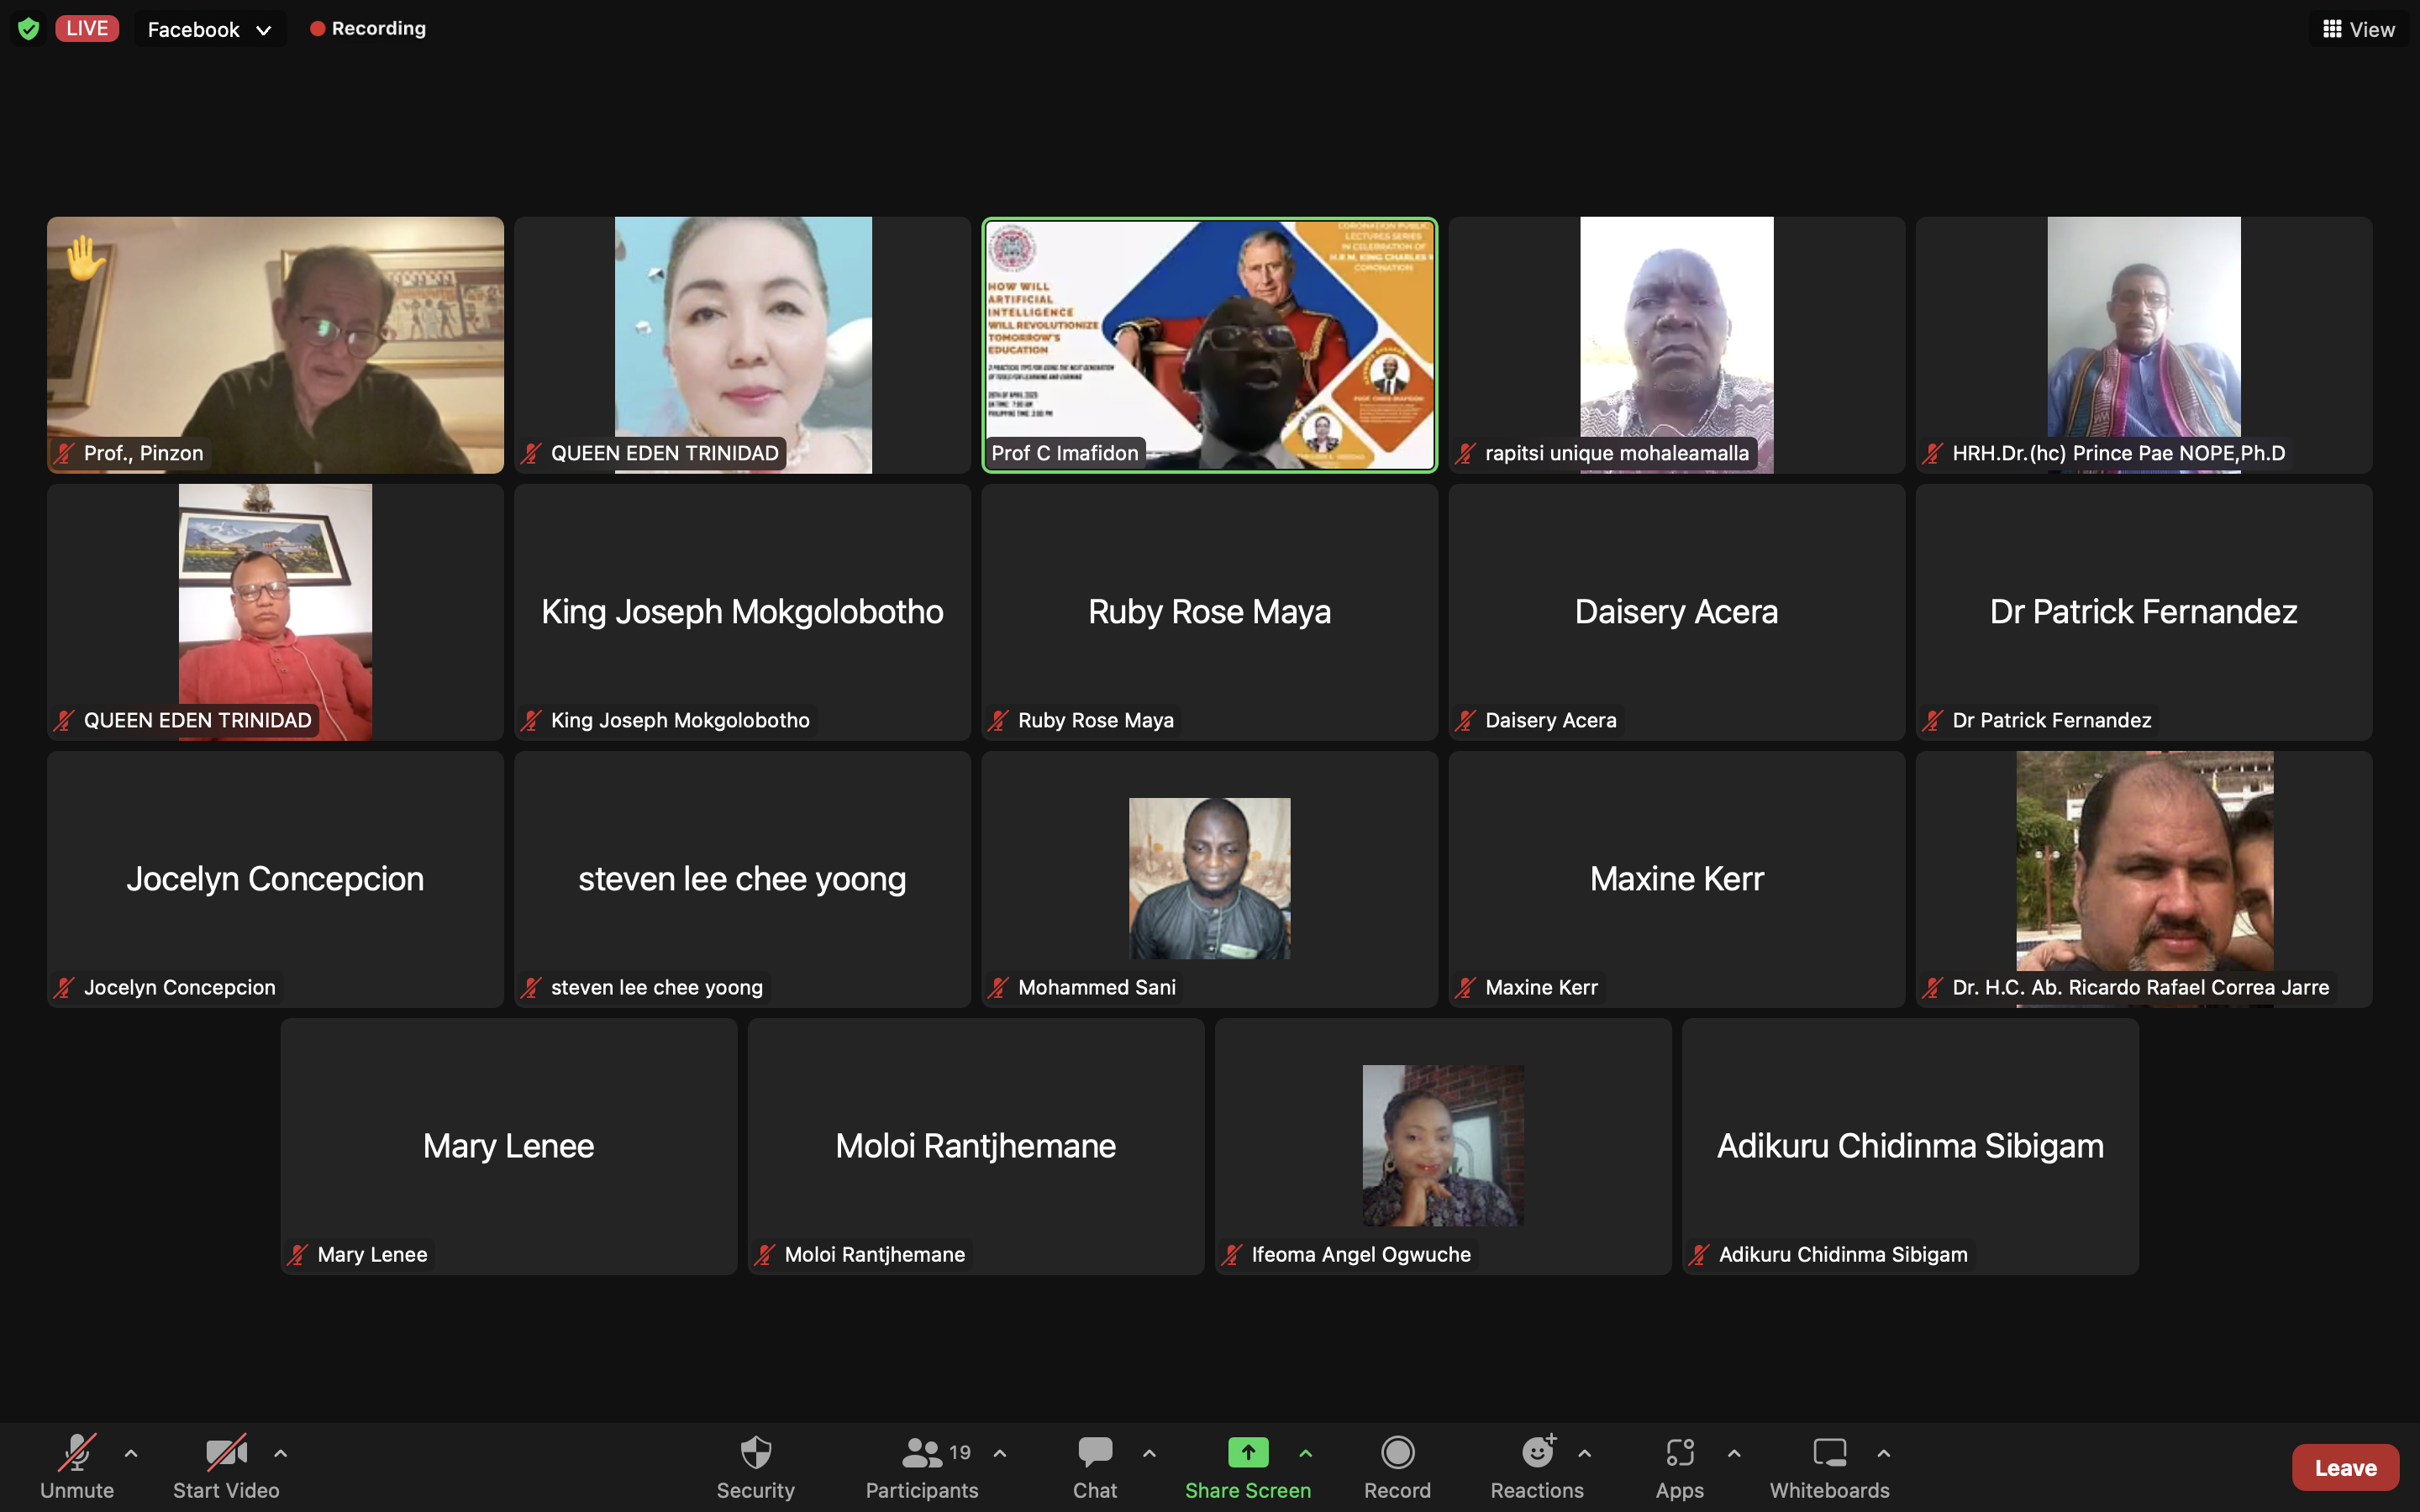This screenshot has width=2420, height=1512.
Task: Unmute the microphone
Action: click(x=77, y=1467)
